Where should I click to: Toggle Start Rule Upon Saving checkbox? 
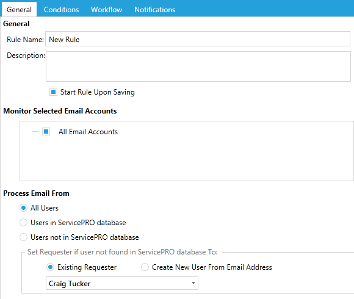coord(53,92)
